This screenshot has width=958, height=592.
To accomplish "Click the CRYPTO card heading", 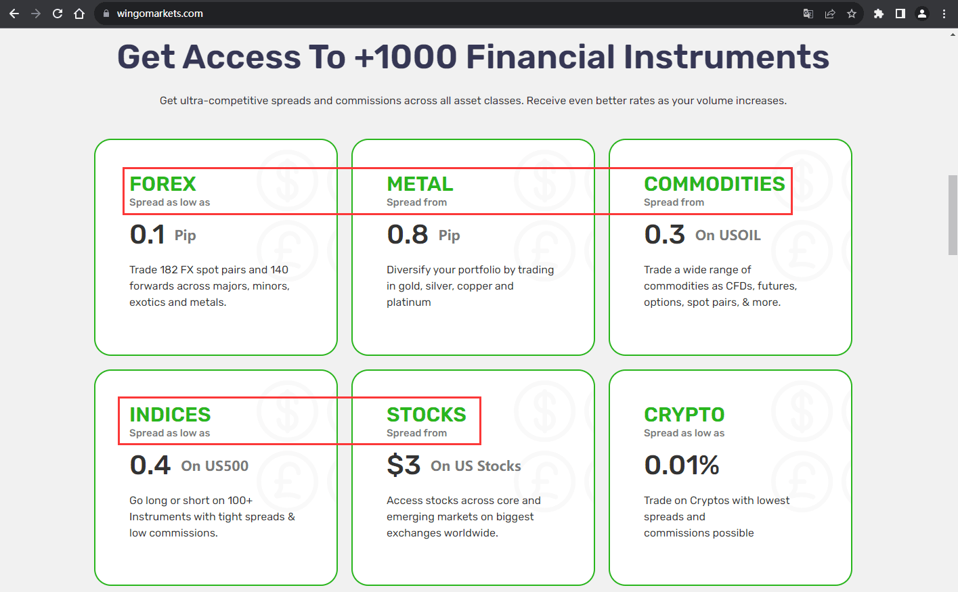I will click(x=684, y=414).
